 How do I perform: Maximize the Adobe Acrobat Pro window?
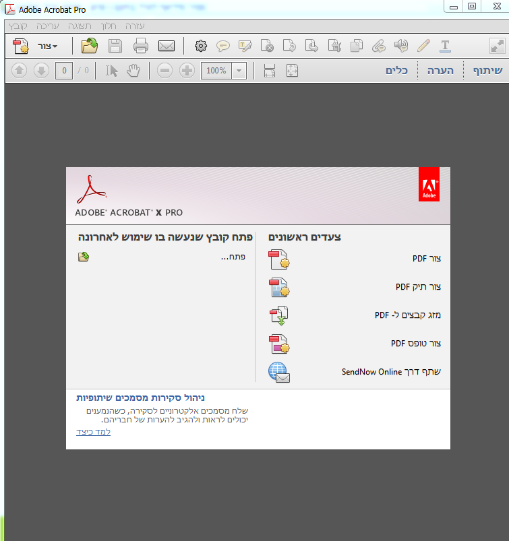472,6
